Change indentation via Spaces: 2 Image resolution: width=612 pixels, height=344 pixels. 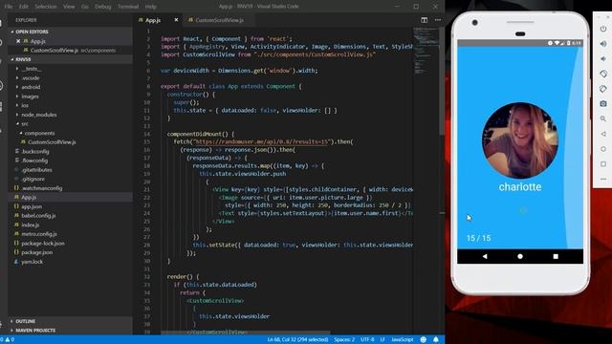pos(344,340)
